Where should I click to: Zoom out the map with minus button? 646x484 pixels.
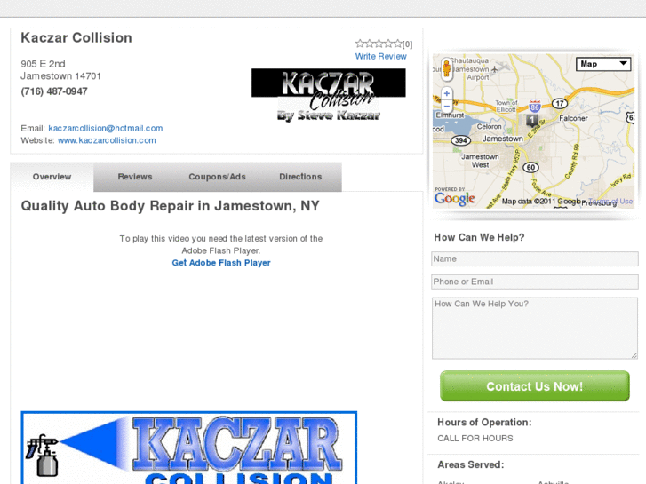(447, 106)
